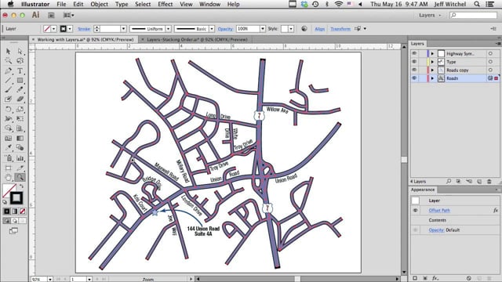Image resolution: width=502 pixels, height=282 pixels.
Task: Open the opacity percentage dropdown arrow
Action: click(263, 29)
